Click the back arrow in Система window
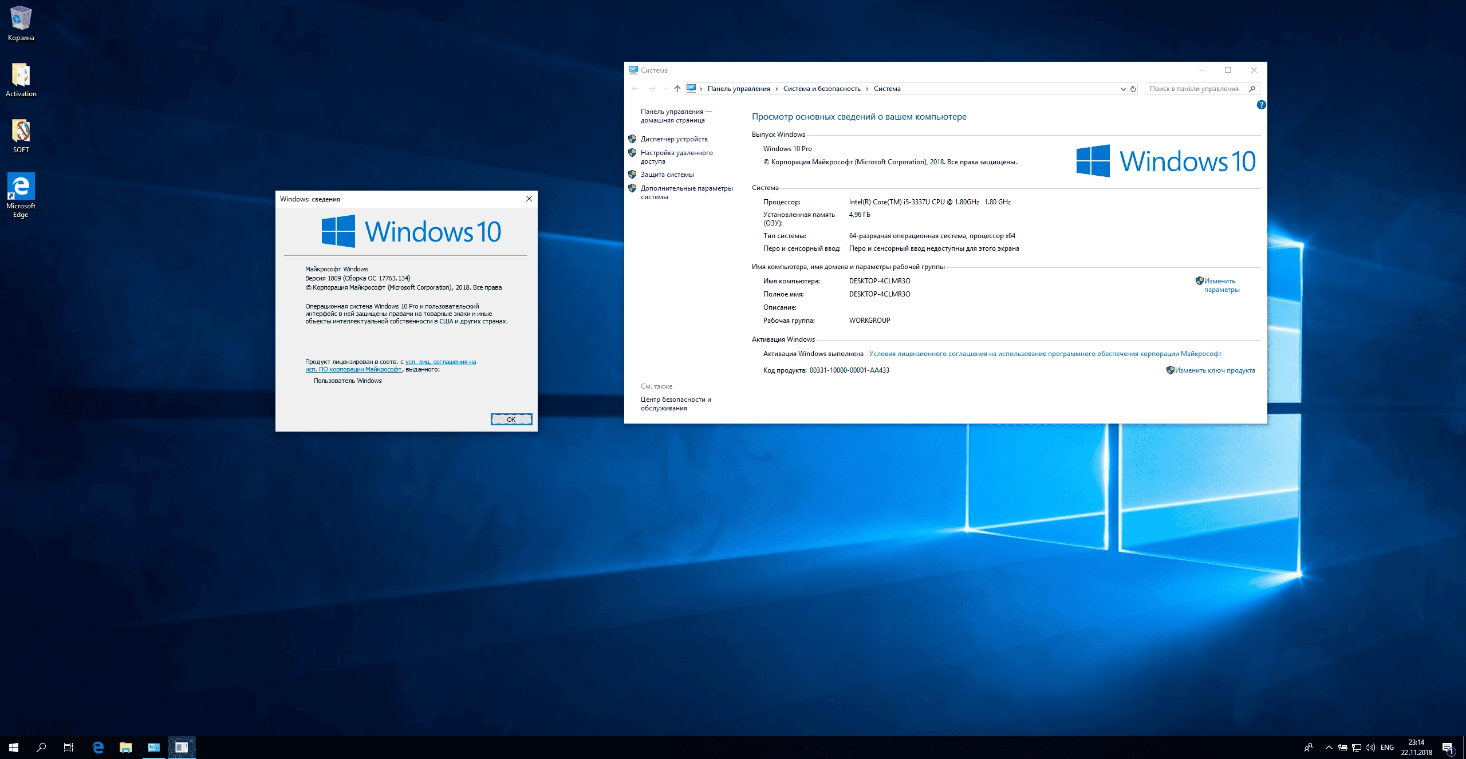This screenshot has height=759, width=1466. pyautogui.click(x=635, y=89)
